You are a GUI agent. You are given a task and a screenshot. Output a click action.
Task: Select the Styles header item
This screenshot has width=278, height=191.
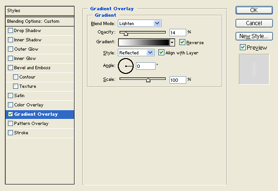(40, 11)
